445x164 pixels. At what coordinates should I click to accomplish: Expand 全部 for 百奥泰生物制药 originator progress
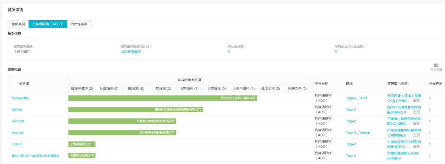click(x=416, y=123)
